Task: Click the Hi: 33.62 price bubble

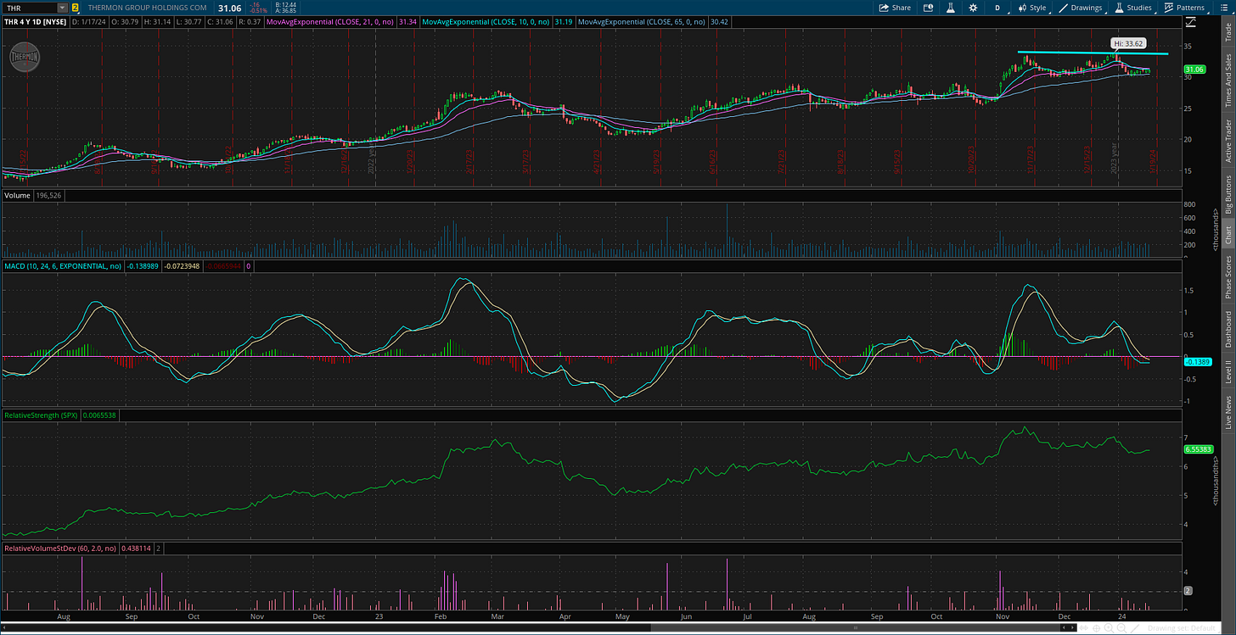Action: pos(1129,42)
